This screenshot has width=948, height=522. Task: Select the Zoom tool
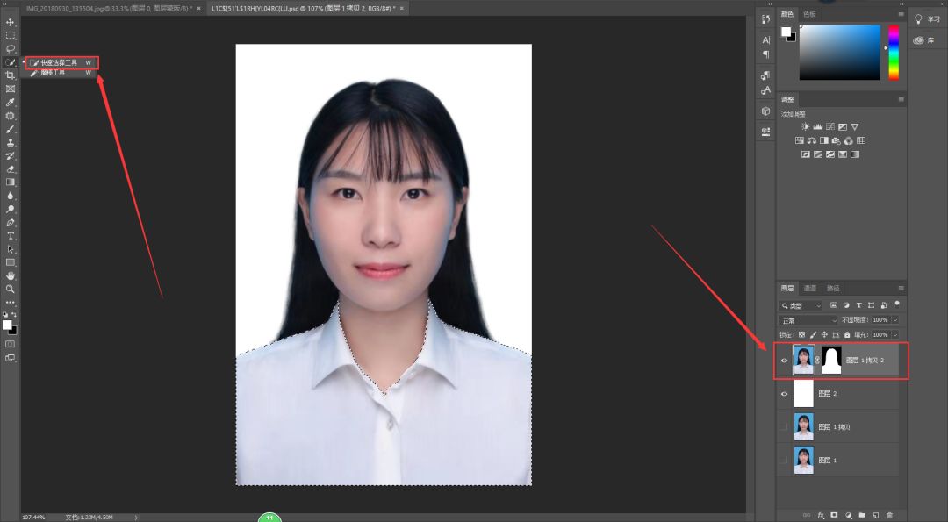pos(11,289)
